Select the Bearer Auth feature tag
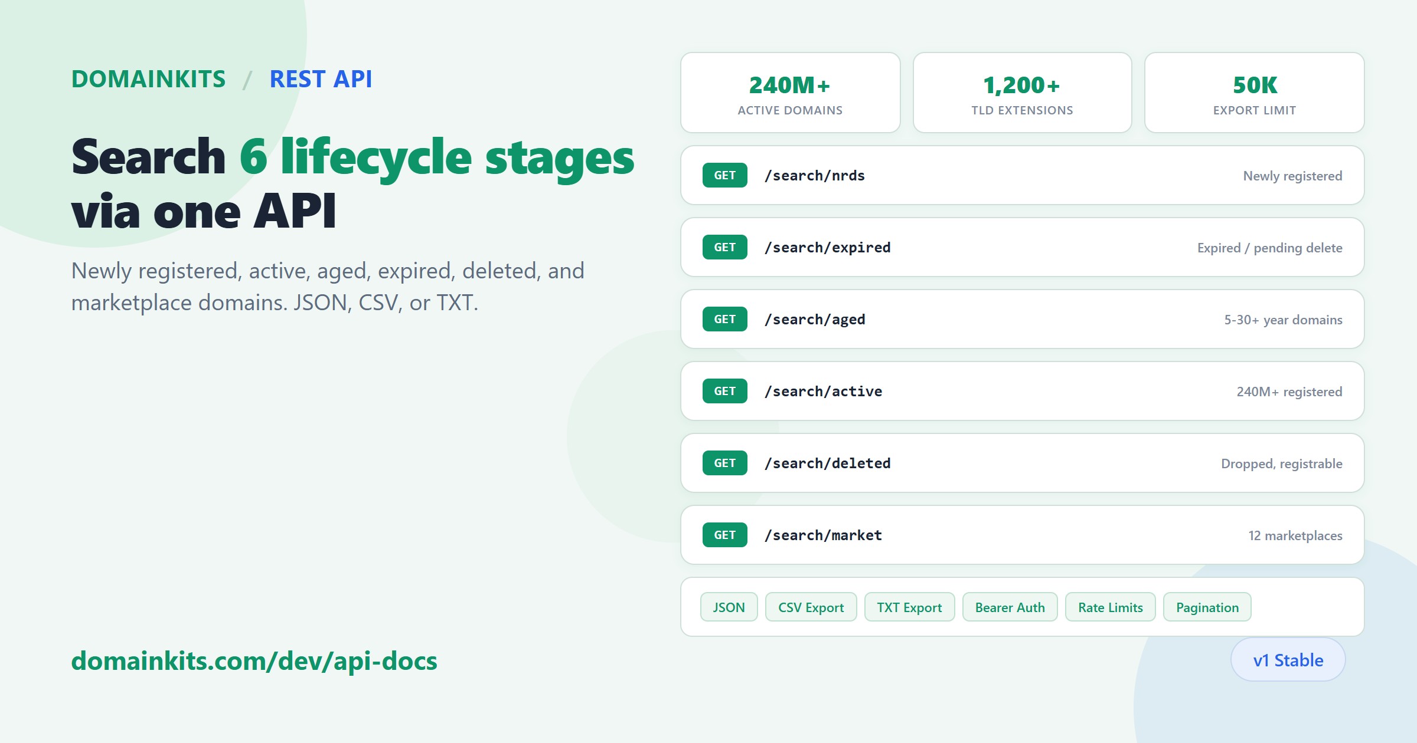This screenshot has width=1417, height=743. [x=1010, y=607]
